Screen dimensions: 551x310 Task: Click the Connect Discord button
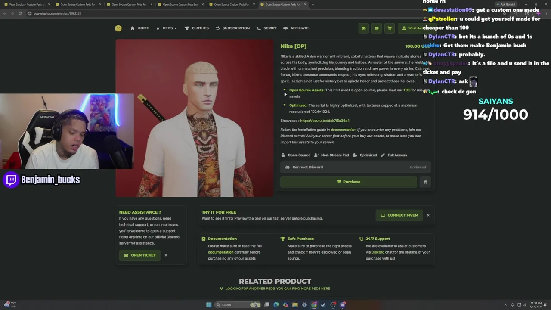tap(355, 167)
